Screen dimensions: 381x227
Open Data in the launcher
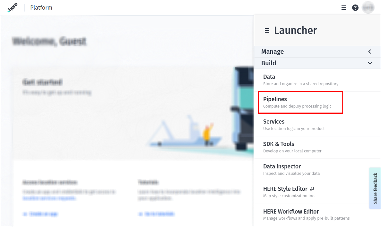[317, 80]
